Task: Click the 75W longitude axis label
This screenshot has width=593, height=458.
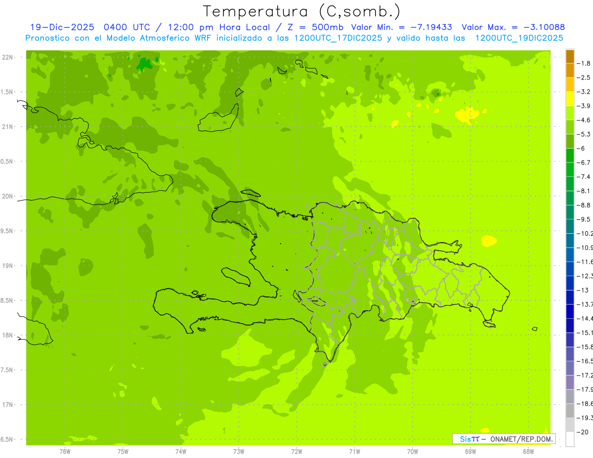Action: (123, 451)
